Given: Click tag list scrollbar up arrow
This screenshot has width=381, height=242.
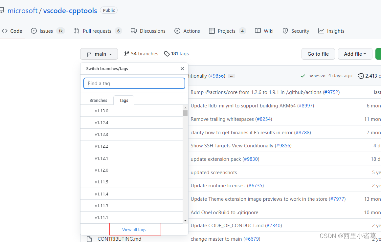Looking at the screenshot, I should [185, 107].
